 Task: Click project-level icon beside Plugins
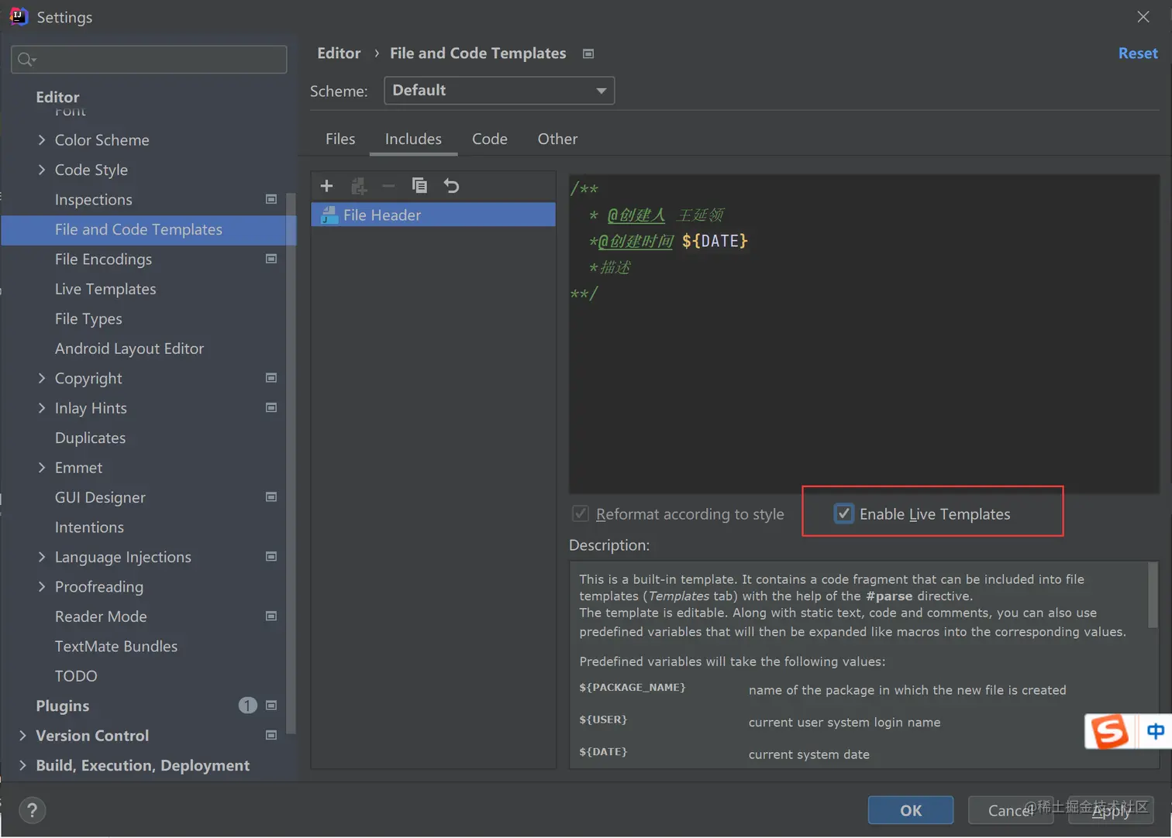point(271,706)
